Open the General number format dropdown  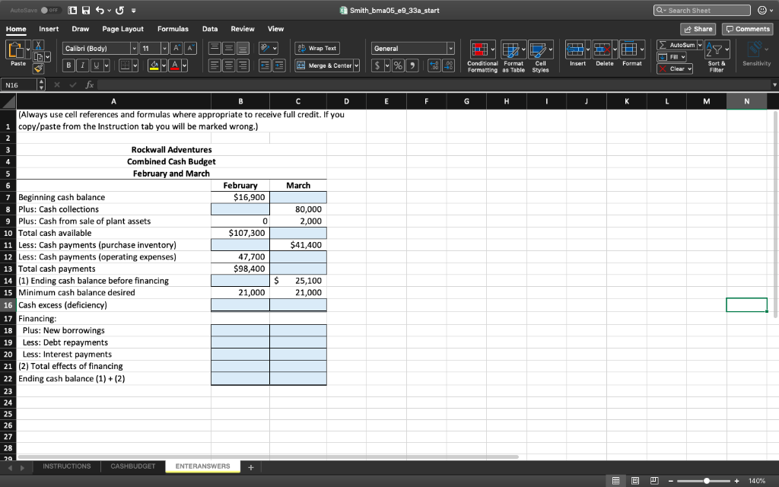[x=450, y=48]
